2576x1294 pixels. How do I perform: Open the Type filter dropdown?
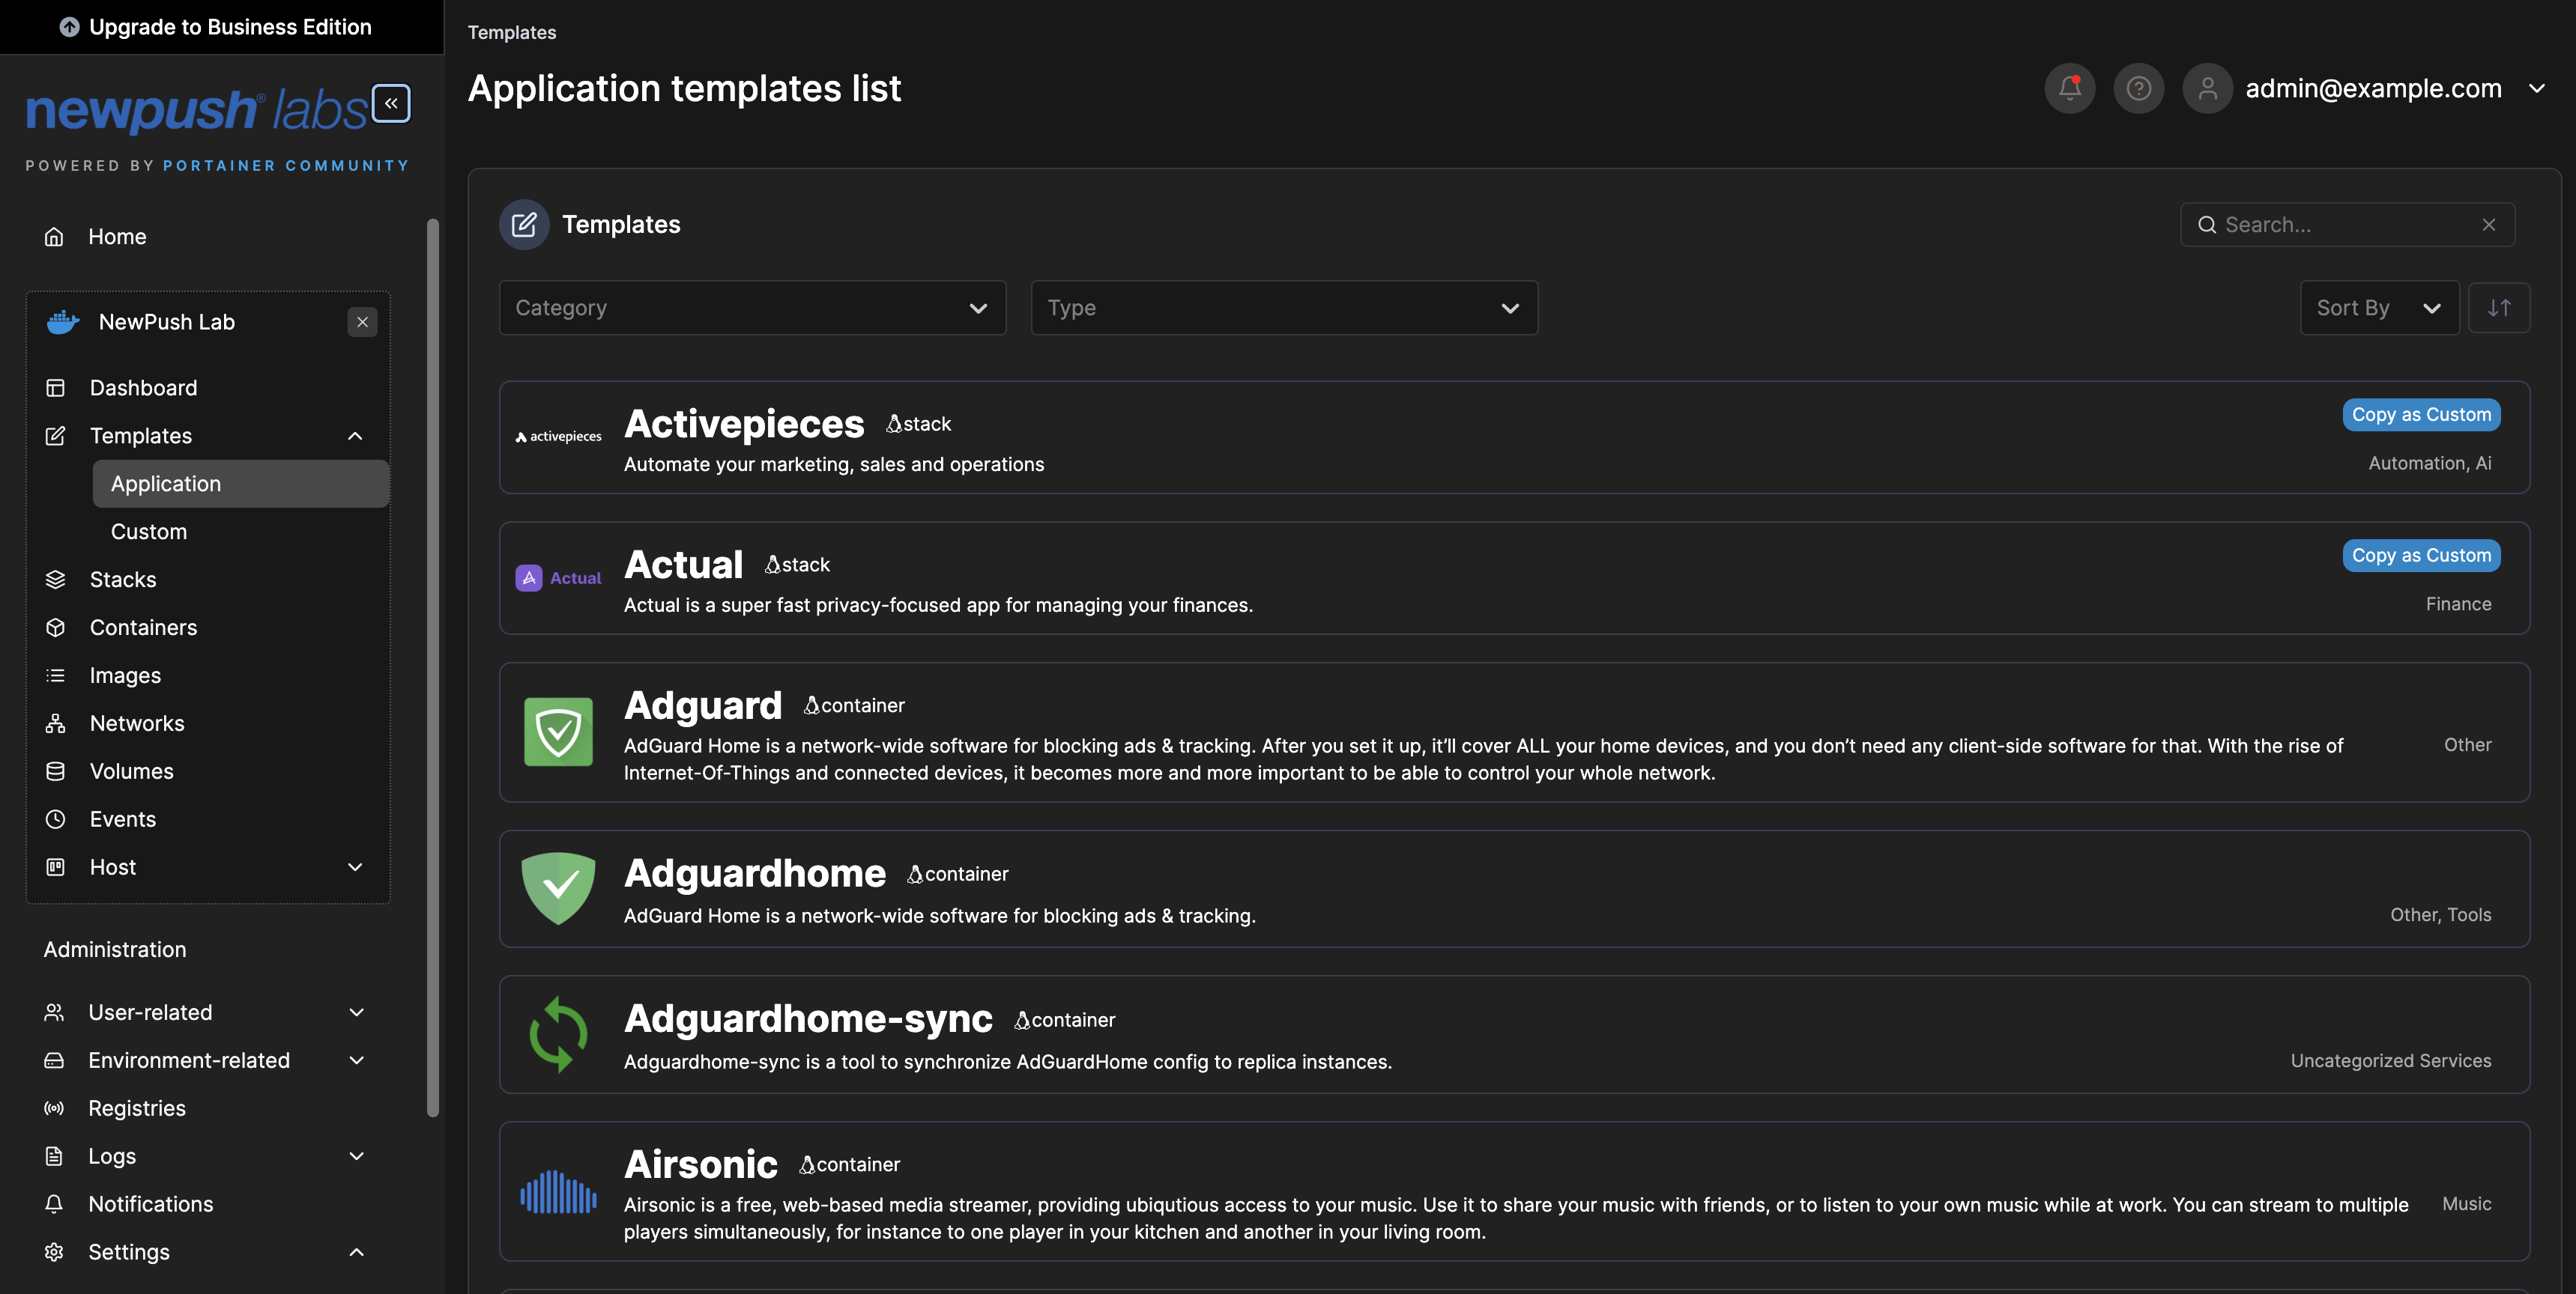click(1284, 308)
